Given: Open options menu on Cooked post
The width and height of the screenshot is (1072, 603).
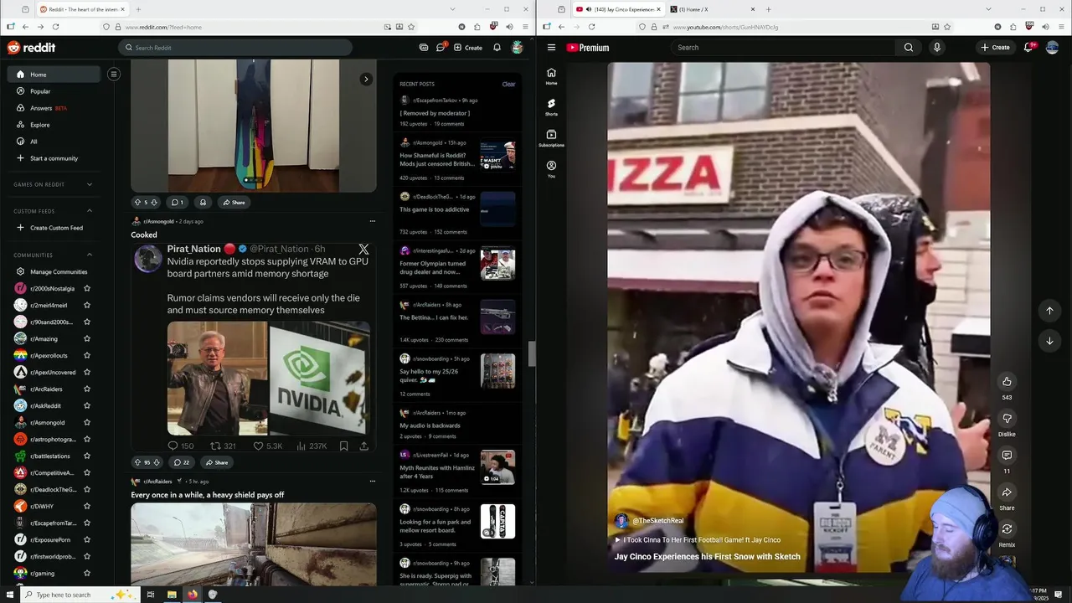Looking at the screenshot, I should click(373, 221).
